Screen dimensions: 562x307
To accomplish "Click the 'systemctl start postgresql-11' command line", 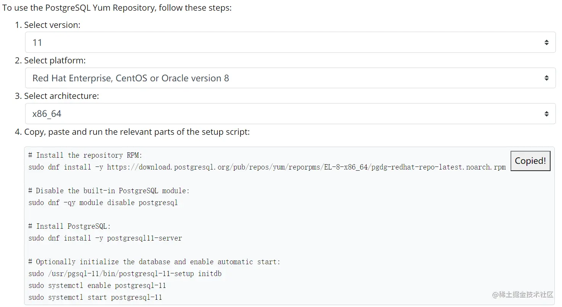I will (95, 297).
